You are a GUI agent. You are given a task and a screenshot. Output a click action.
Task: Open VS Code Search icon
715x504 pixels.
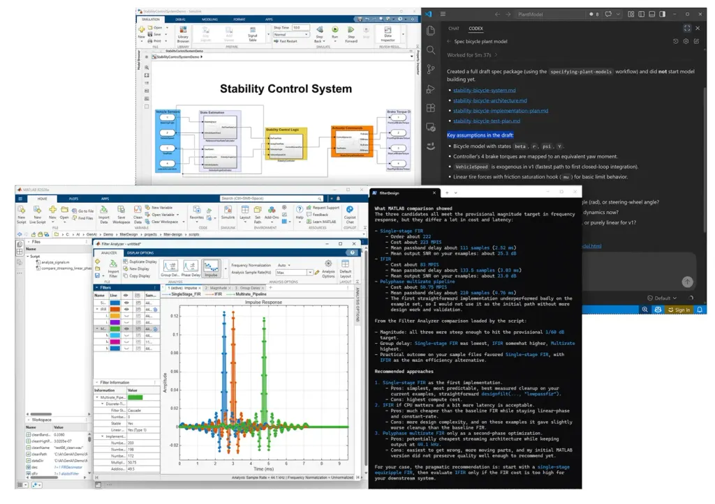coord(430,50)
